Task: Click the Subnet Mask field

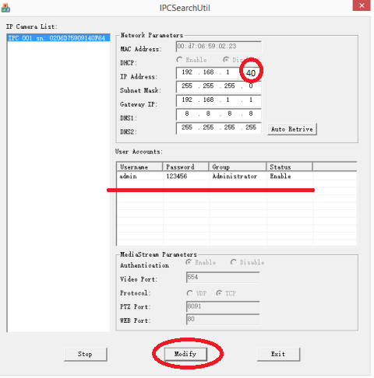Action: coord(218,86)
